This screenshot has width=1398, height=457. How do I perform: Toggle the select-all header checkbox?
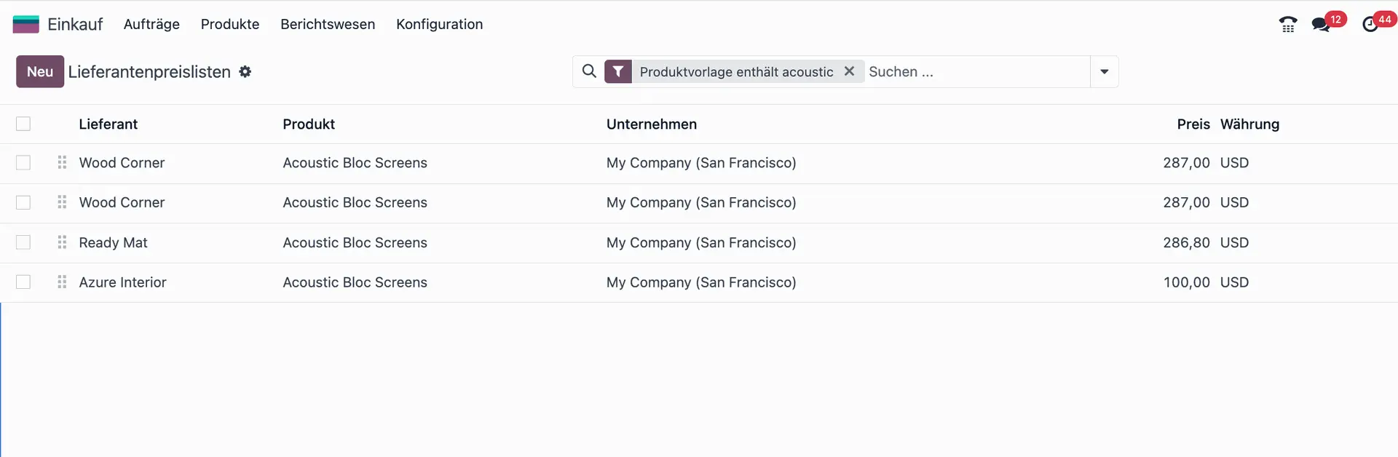tap(23, 124)
